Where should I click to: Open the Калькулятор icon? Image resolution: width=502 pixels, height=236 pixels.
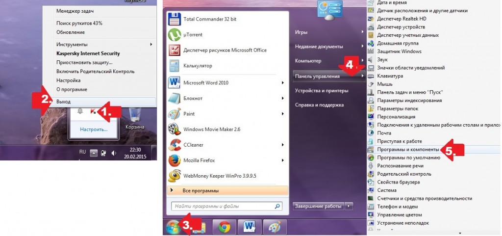pyautogui.click(x=175, y=66)
